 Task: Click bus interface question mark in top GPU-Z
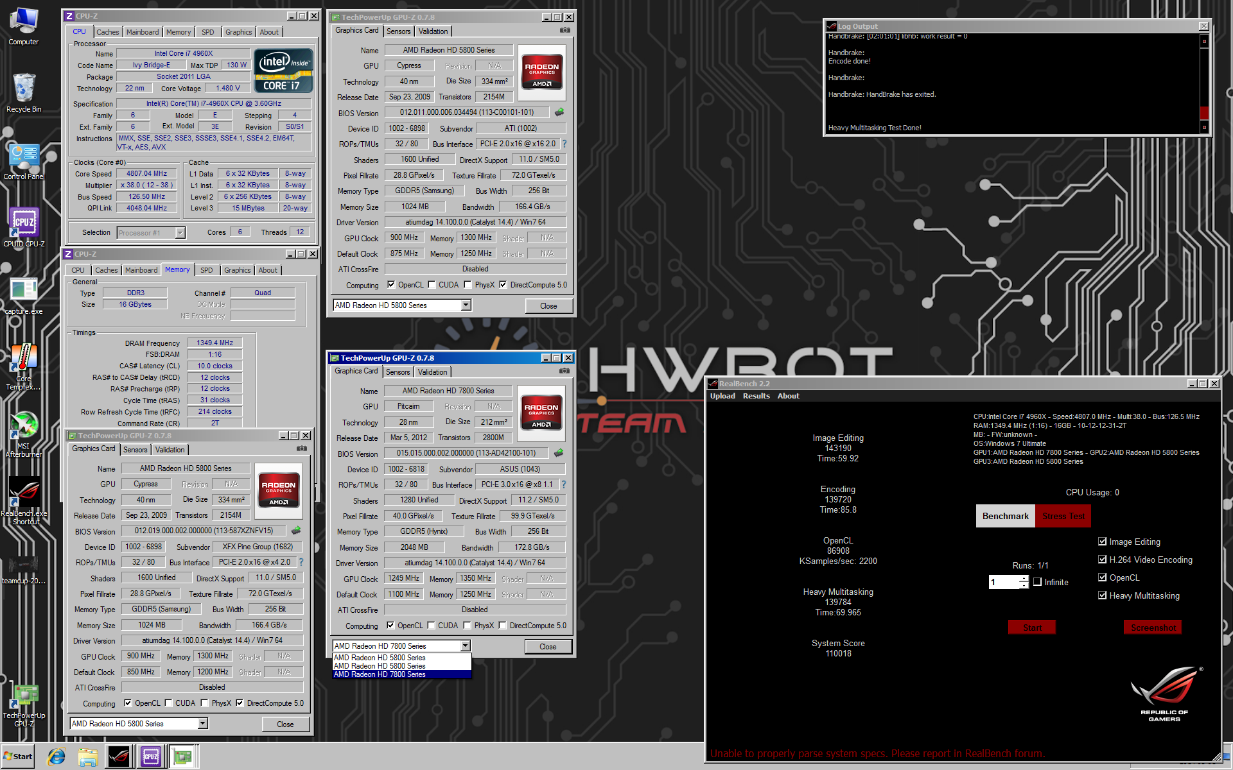click(x=564, y=144)
